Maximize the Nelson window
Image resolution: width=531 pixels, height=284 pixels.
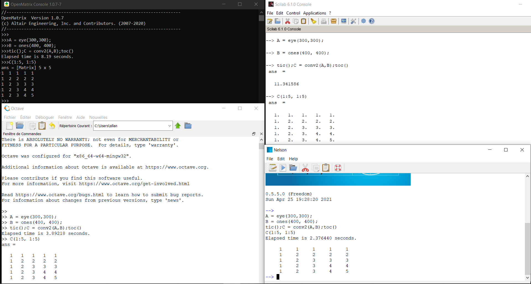[x=506, y=150]
